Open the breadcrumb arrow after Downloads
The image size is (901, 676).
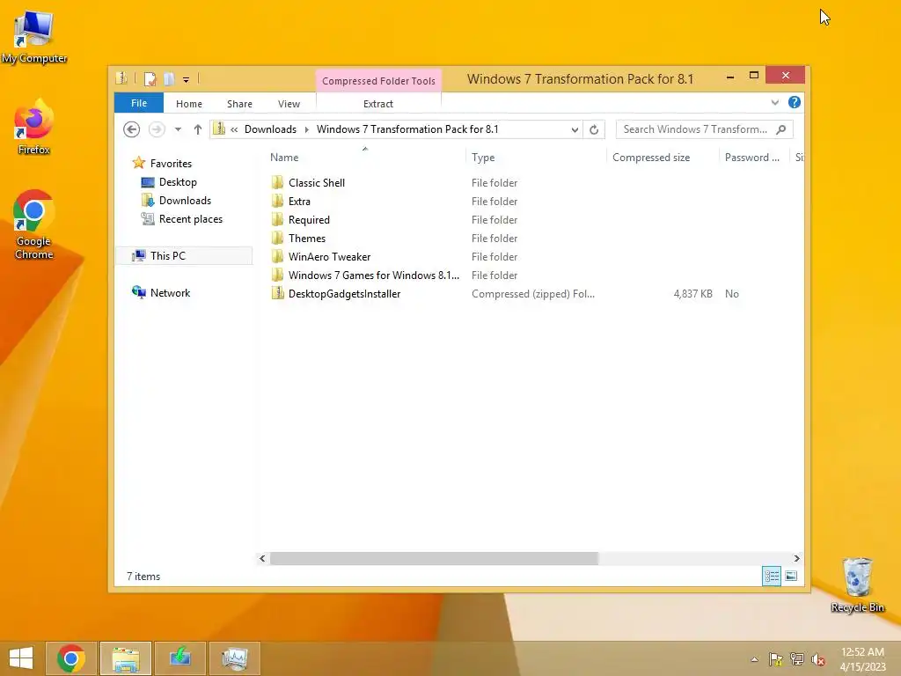click(x=306, y=129)
